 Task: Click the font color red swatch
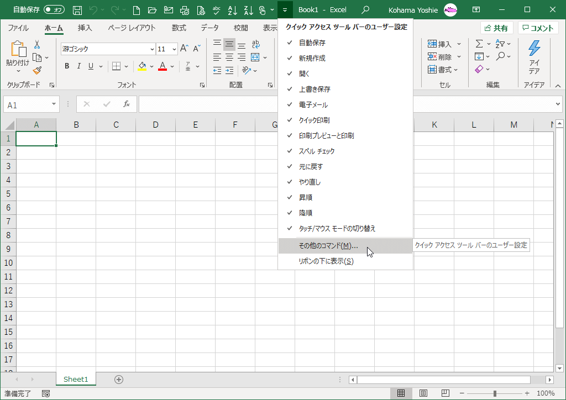pos(163,66)
